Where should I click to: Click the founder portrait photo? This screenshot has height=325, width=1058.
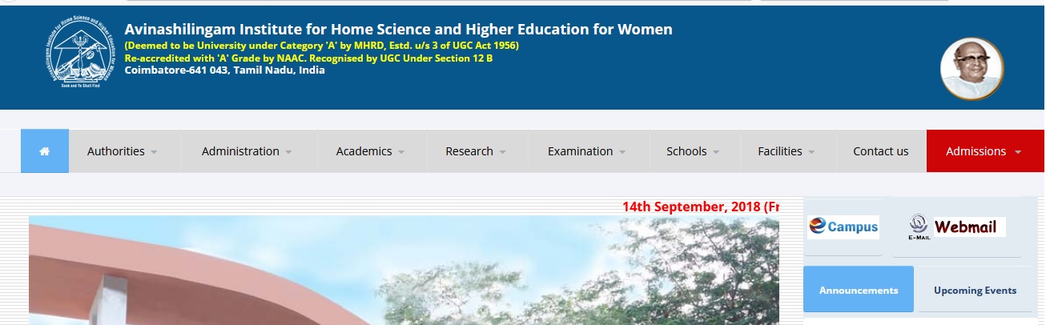(x=972, y=70)
